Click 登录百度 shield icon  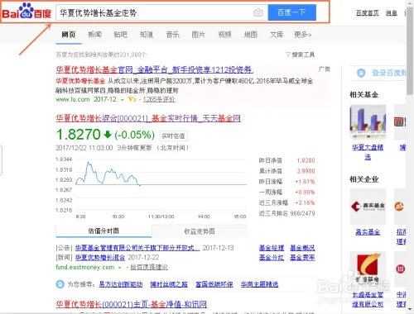[361, 73]
